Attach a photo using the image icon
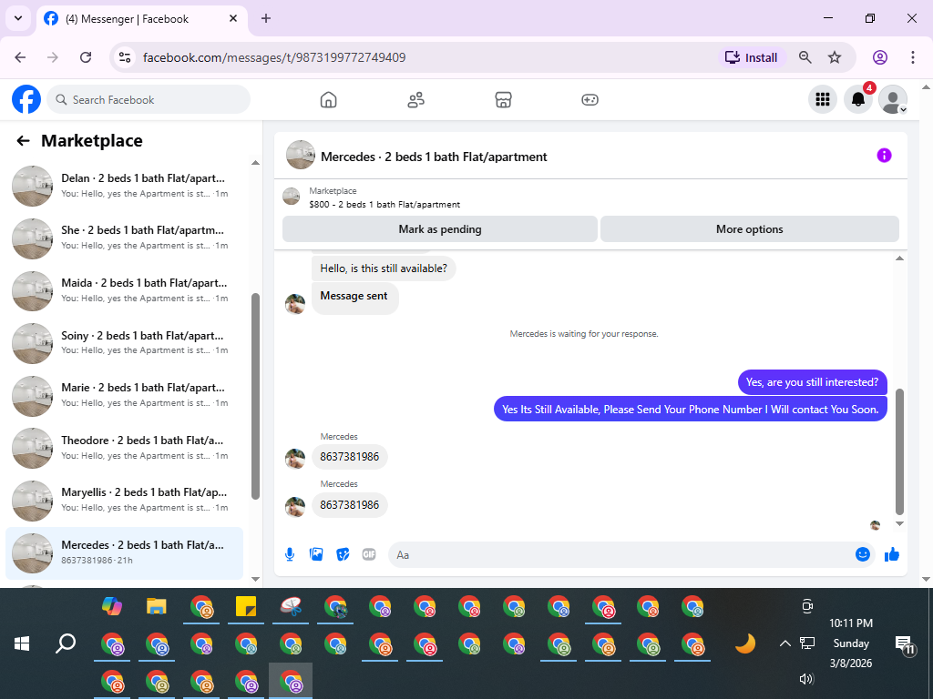 pyautogui.click(x=316, y=554)
